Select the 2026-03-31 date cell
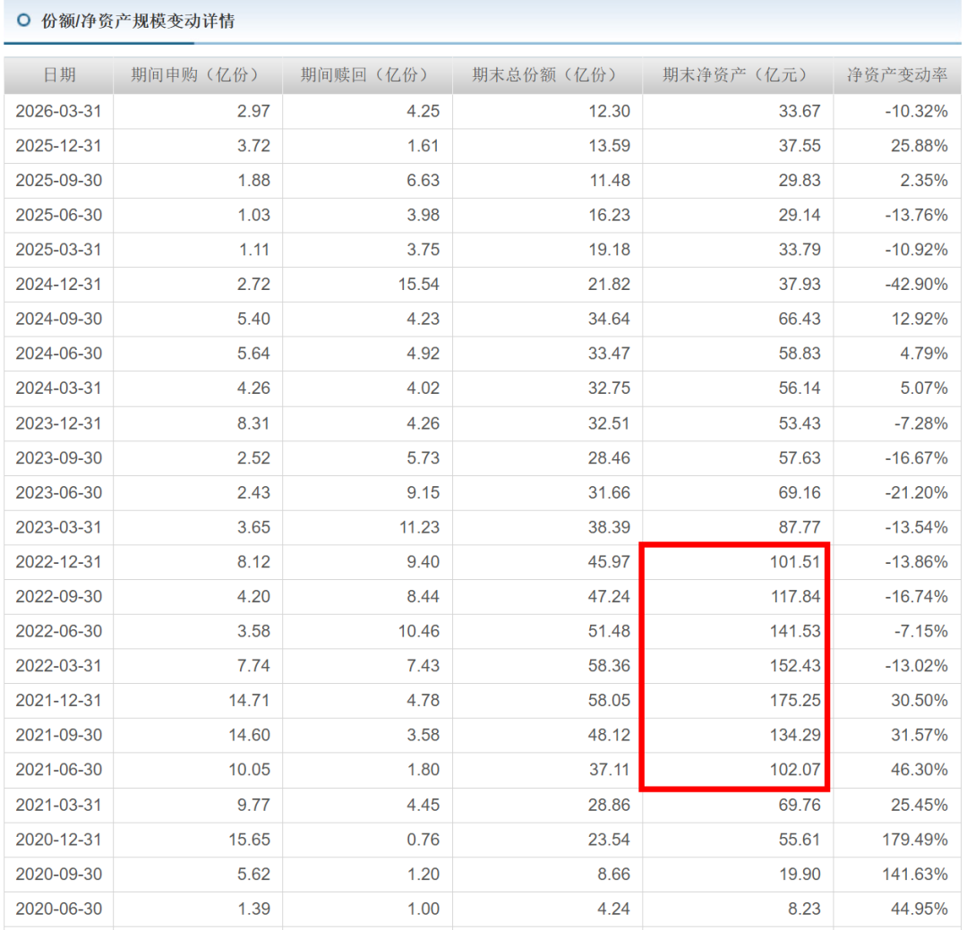The image size is (967, 930). coord(58,111)
